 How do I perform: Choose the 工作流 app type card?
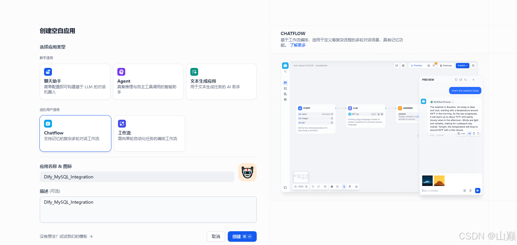click(149, 133)
